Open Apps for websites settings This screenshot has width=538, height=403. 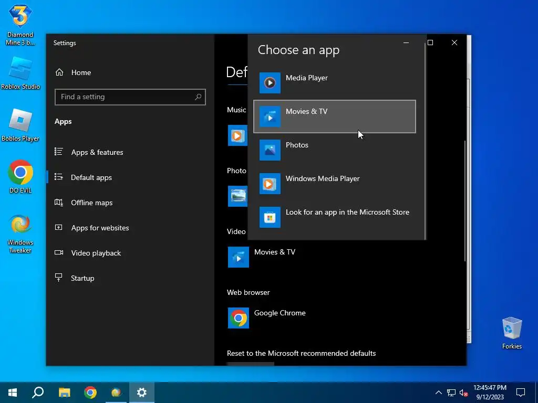point(130,228)
